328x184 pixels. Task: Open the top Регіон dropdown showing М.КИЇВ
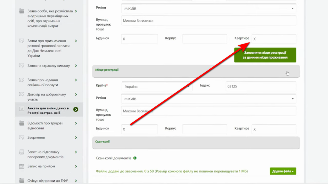208,9
